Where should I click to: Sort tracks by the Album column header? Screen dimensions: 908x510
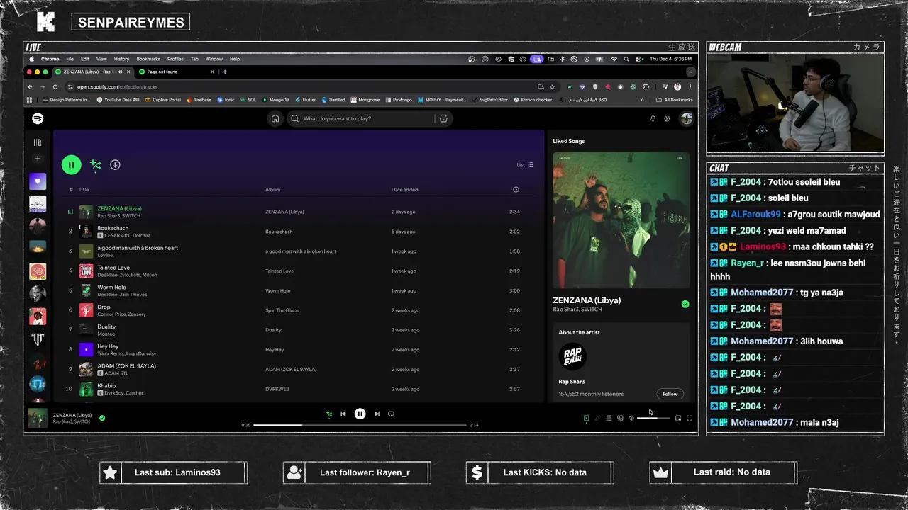(x=272, y=189)
